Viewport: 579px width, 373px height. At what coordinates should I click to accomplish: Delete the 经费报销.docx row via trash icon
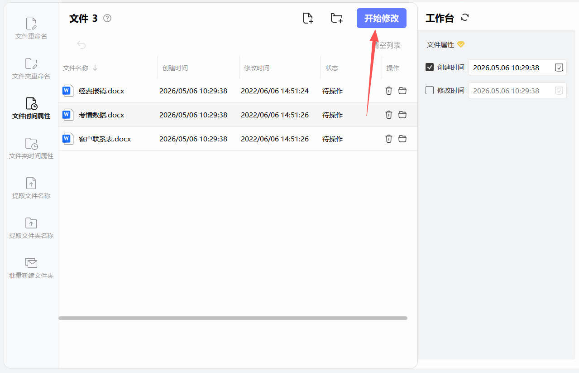pos(388,91)
